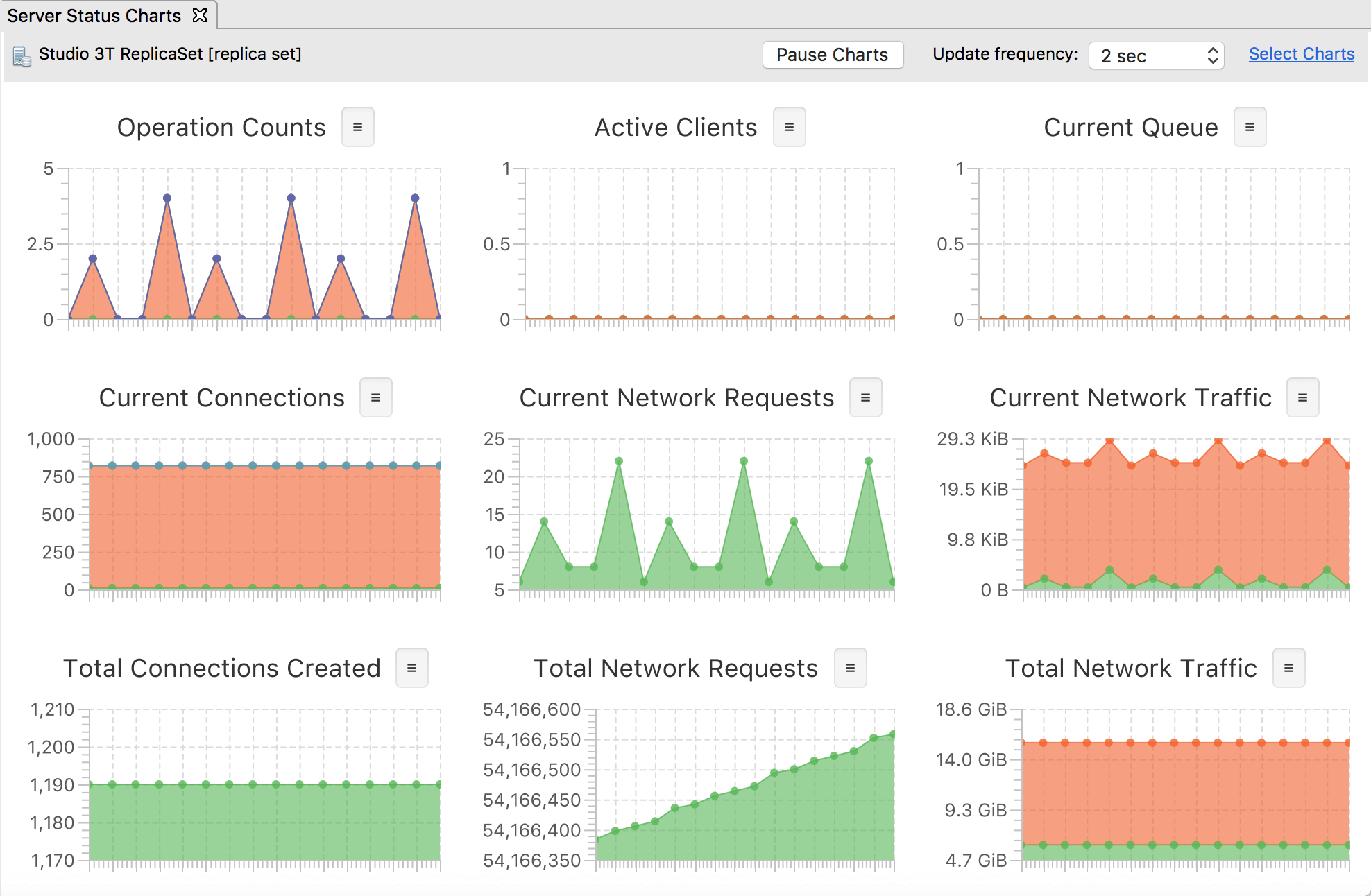The image size is (1371, 896).
Task: Open the Active Clients chart menu icon
Action: coord(789,127)
